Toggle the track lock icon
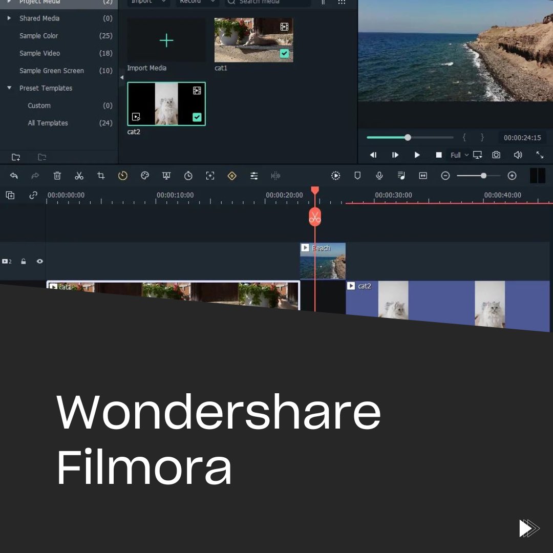 click(x=24, y=261)
